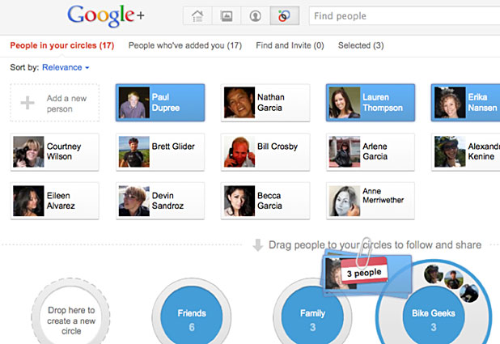Click the 3 people dragged card stack
This screenshot has height=344, width=500.
[367, 273]
